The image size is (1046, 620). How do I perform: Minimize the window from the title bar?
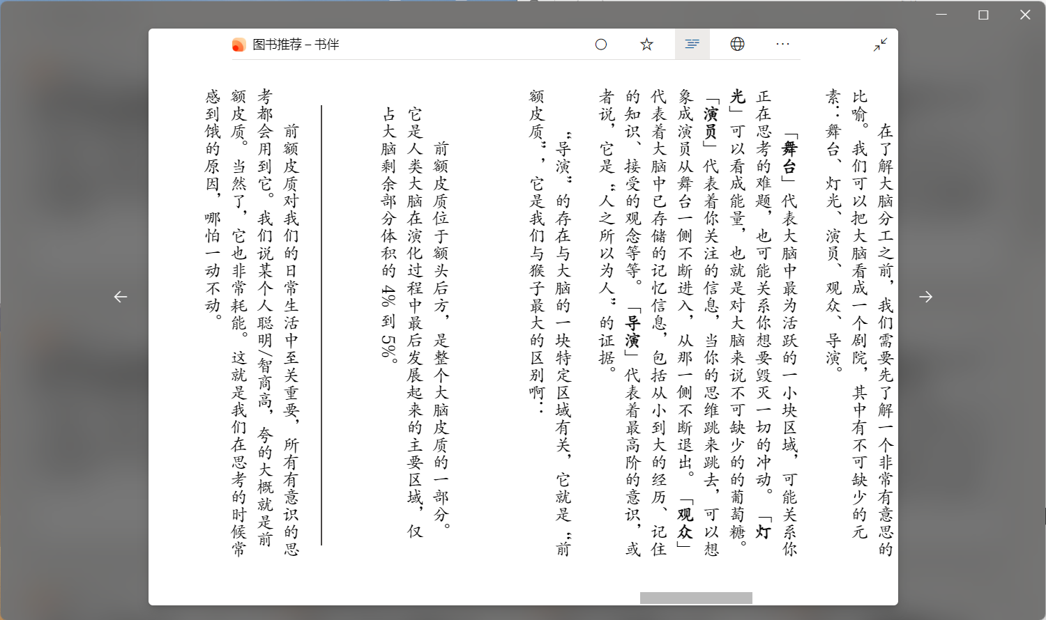tap(941, 15)
